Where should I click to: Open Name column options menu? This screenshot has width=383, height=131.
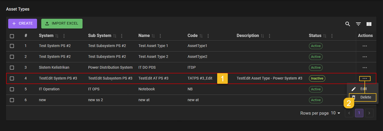160,36
